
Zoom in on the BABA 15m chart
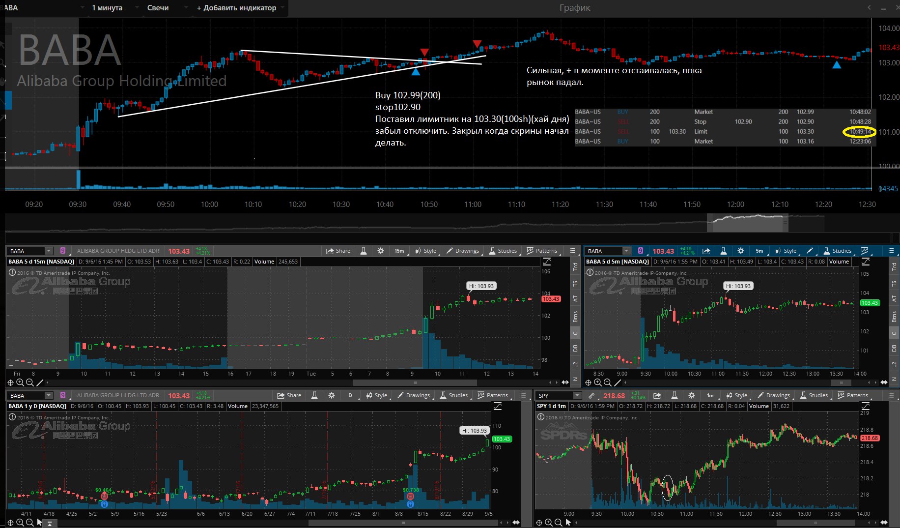20,382
